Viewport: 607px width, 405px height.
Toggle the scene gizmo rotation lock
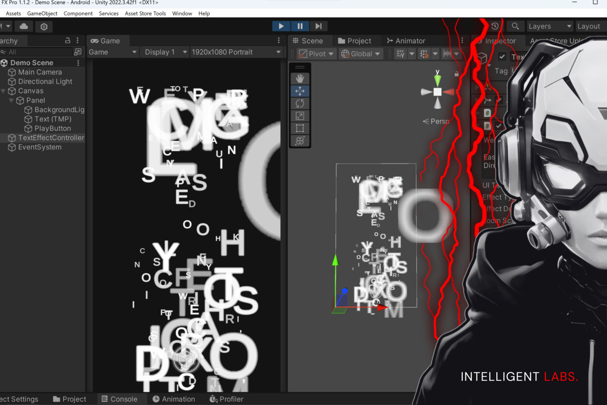tap(457, 74)
